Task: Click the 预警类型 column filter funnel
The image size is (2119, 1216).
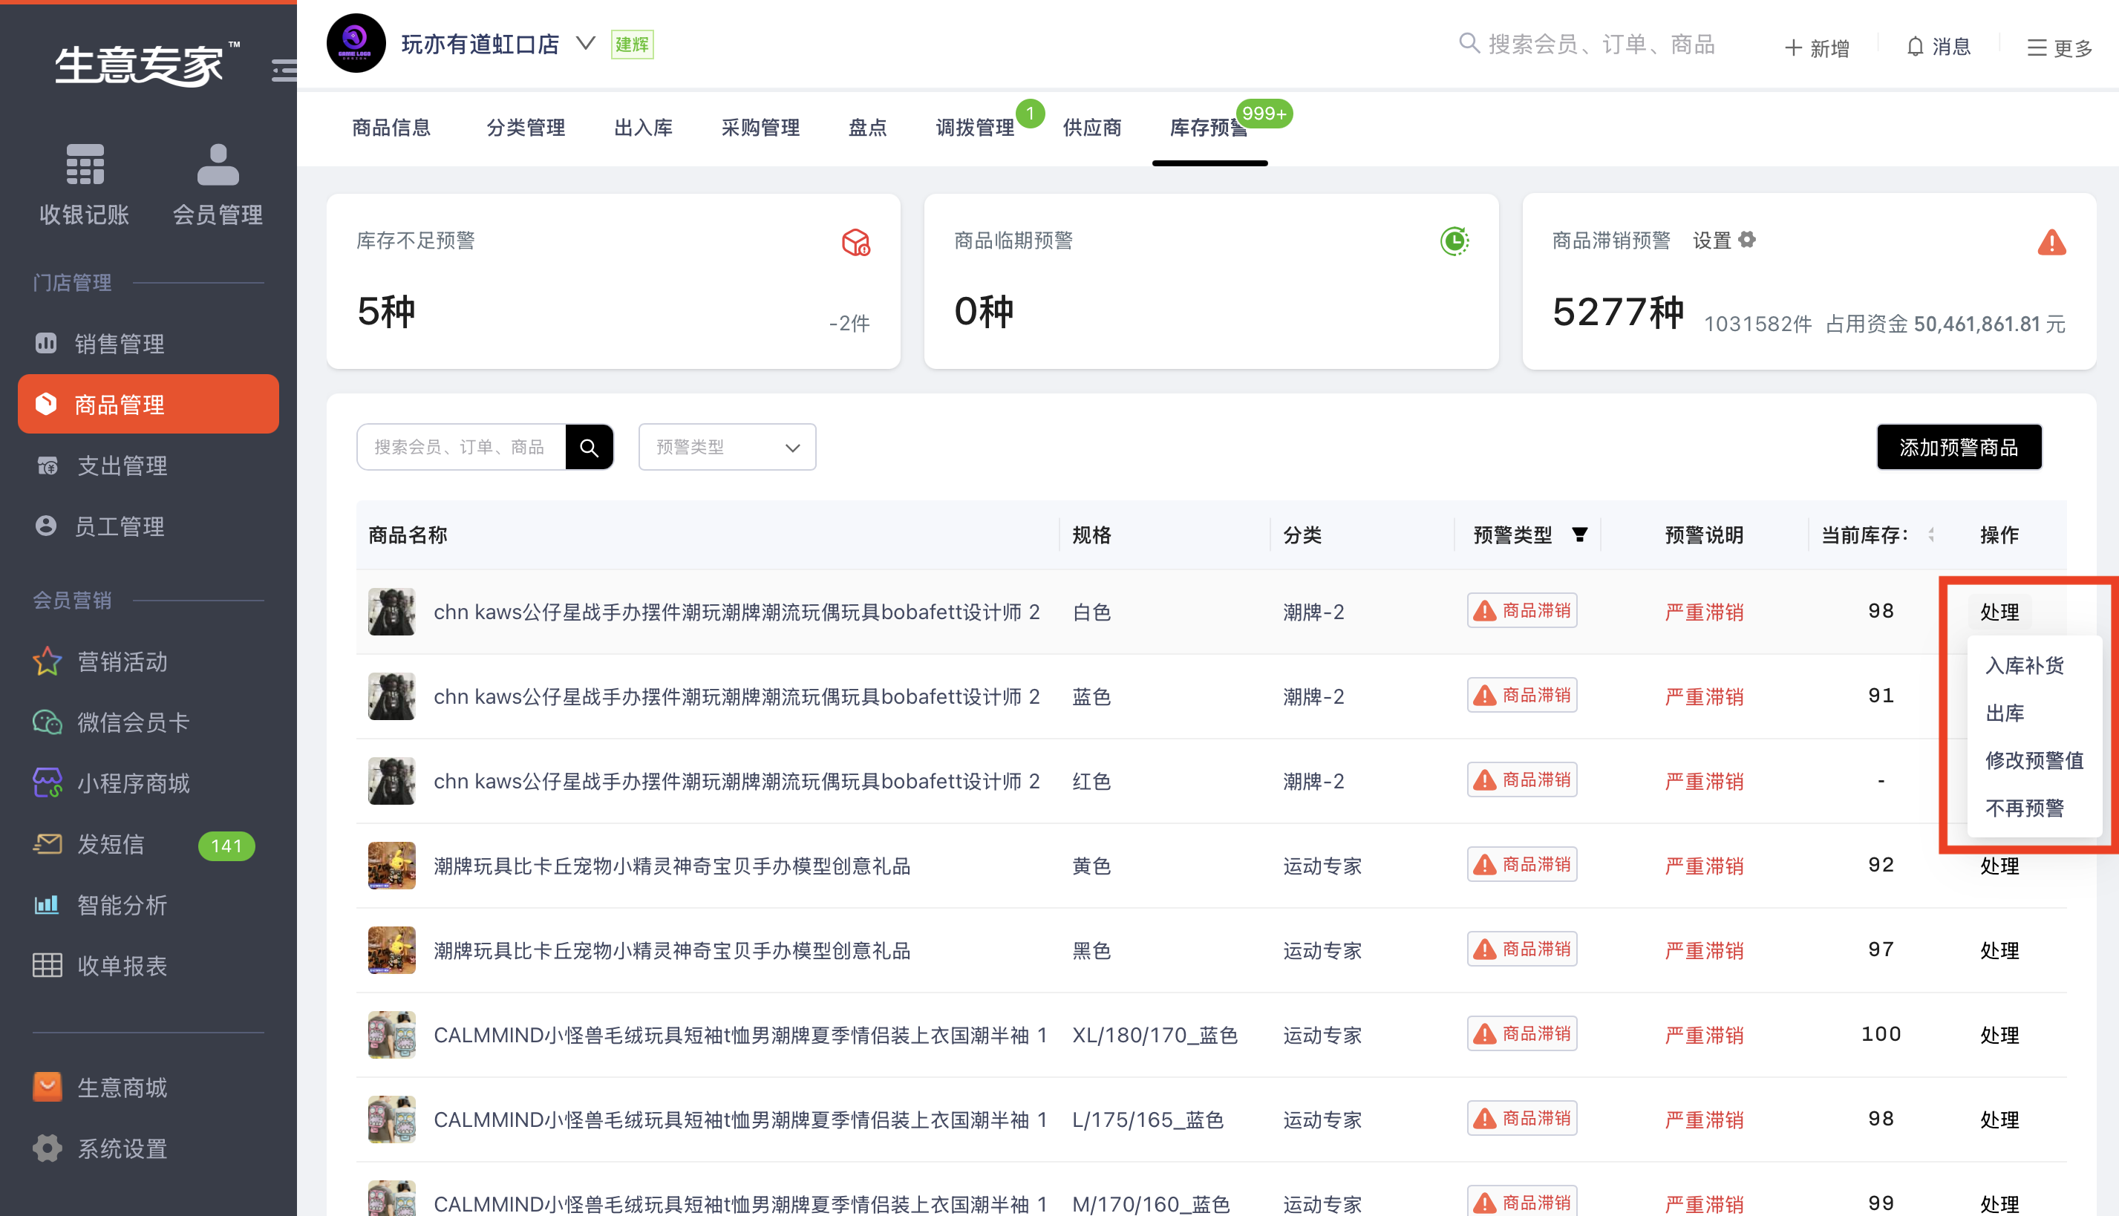Action: (x=1579, y=535)
